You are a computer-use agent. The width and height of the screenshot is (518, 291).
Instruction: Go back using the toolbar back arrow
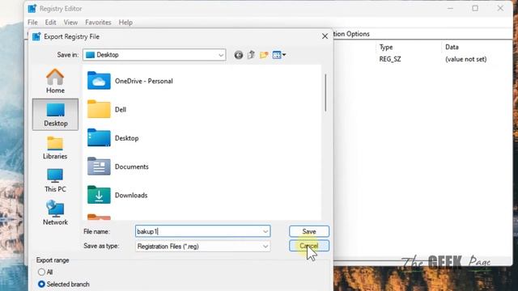tap(239, 55)
